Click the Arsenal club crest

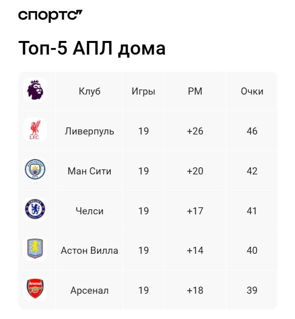click(35, 289)
